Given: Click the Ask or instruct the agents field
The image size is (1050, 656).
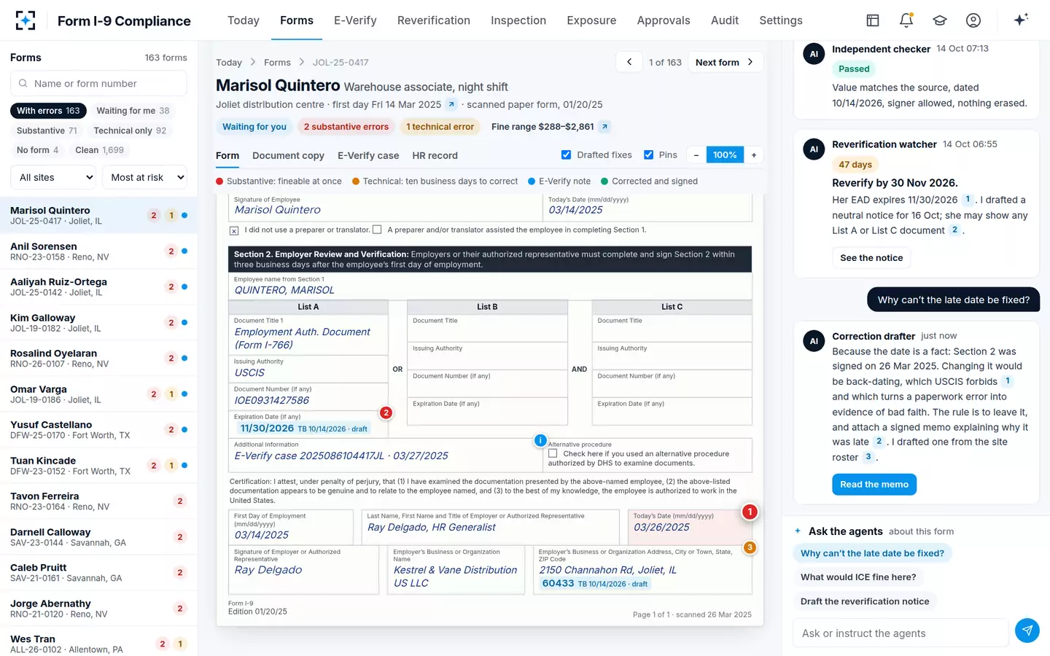Looking at the screenshot, I should click(x=901, y=633).
